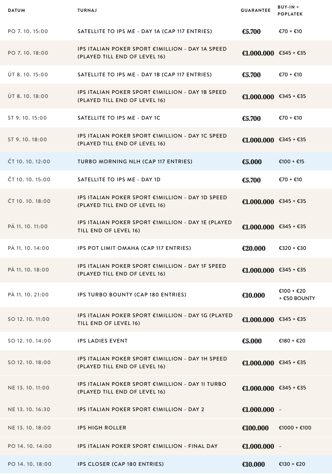The image size is (332, 474).
Task: Select IPS Closer tournament row
Action: pos(166,464)
